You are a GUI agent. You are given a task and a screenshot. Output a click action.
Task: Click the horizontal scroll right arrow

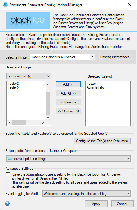(x=43, y=122)
